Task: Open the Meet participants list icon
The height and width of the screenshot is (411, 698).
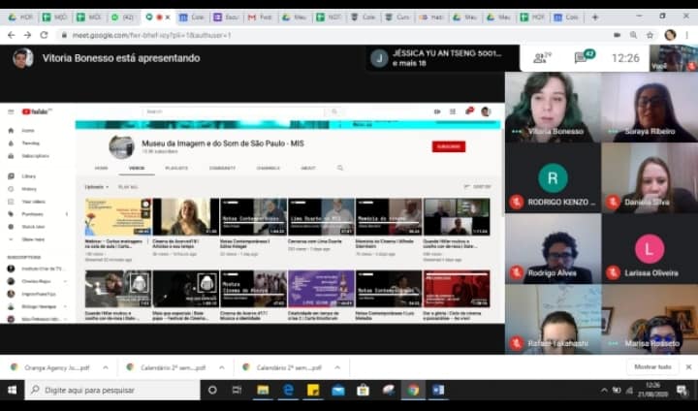Action: [542, 58]
